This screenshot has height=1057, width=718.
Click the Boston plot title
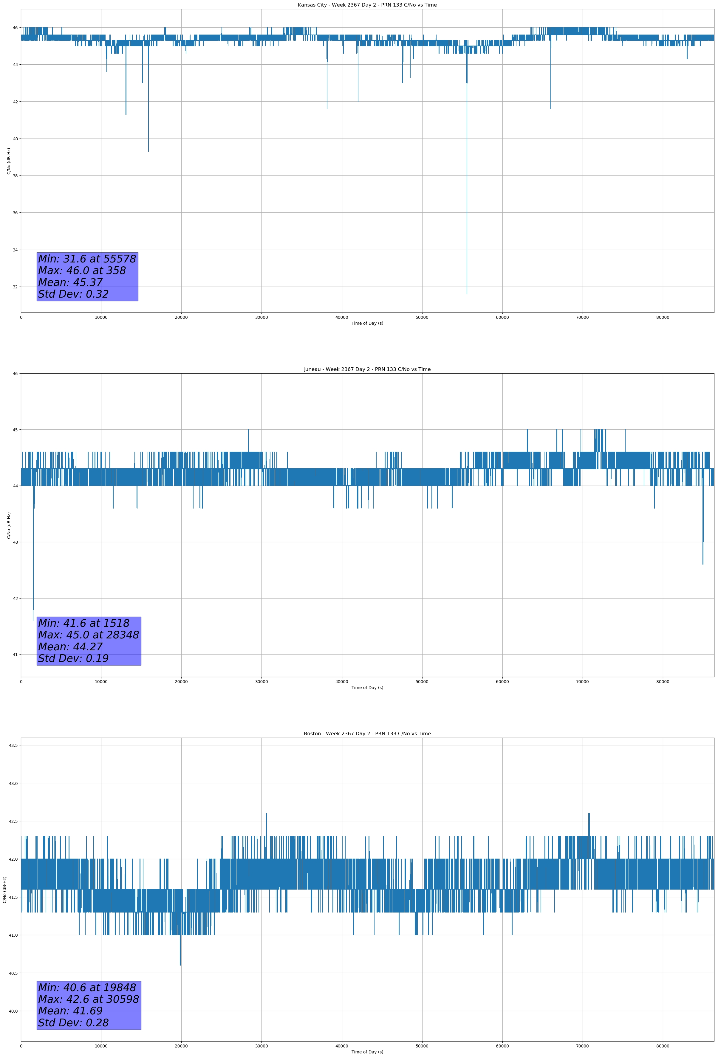tap(367, 734)
